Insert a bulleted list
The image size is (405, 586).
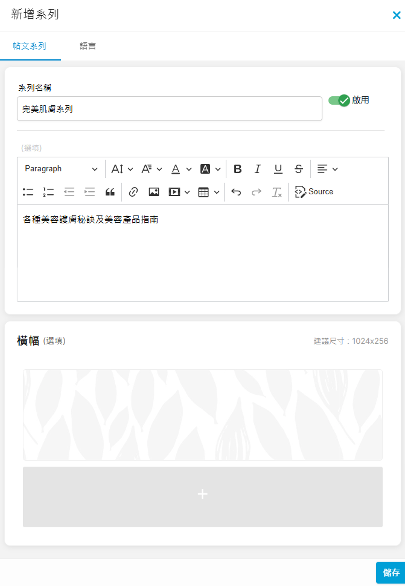coord(28,192)
